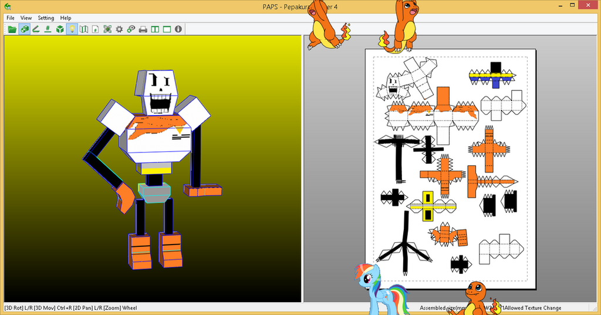This screenshot has width=601, height=315.
Task: Click the folded map icon
Action: 83,29
